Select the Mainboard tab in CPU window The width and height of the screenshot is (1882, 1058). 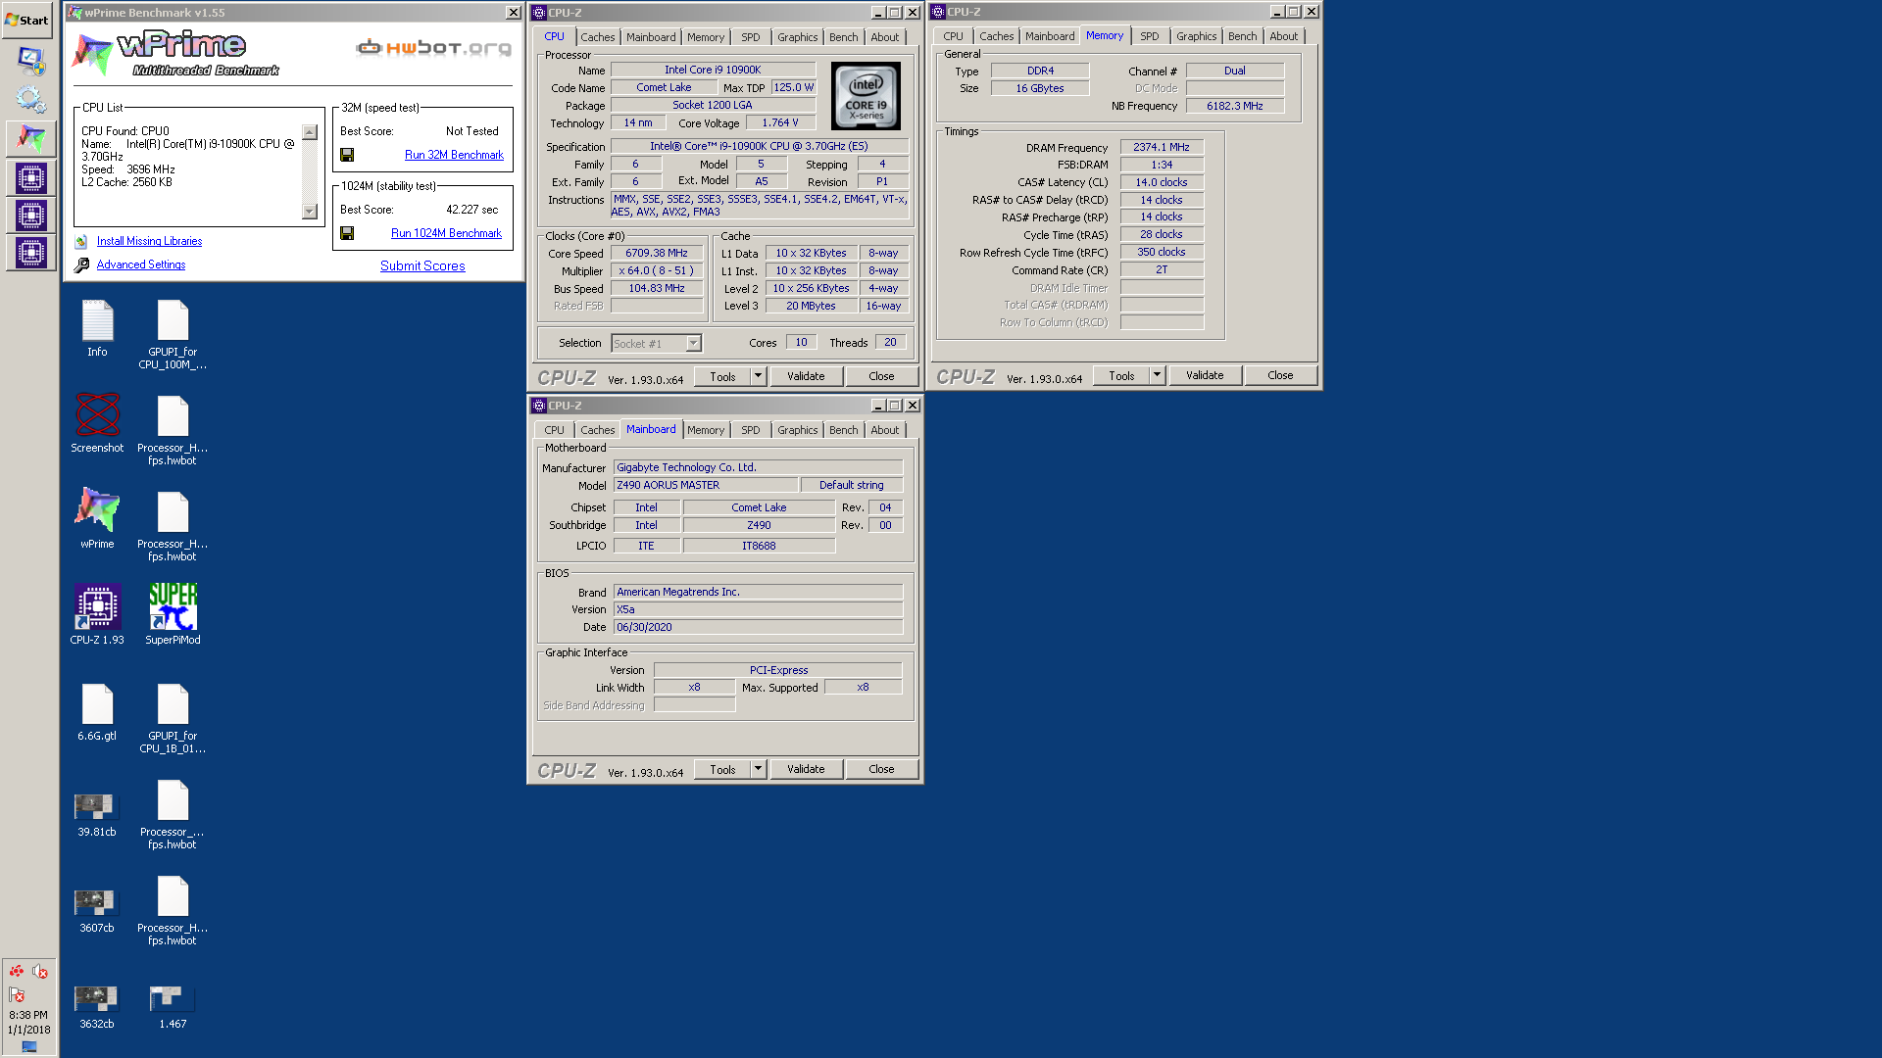click(651, 37)
